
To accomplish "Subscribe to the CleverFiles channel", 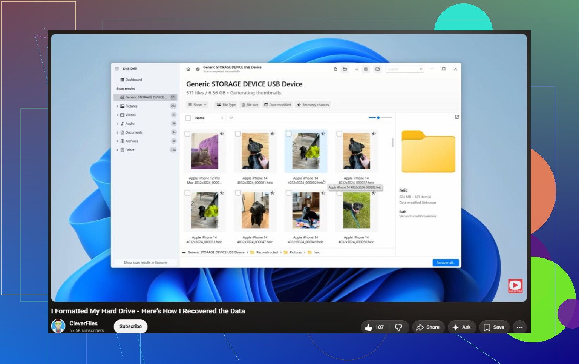I will 130,327.
